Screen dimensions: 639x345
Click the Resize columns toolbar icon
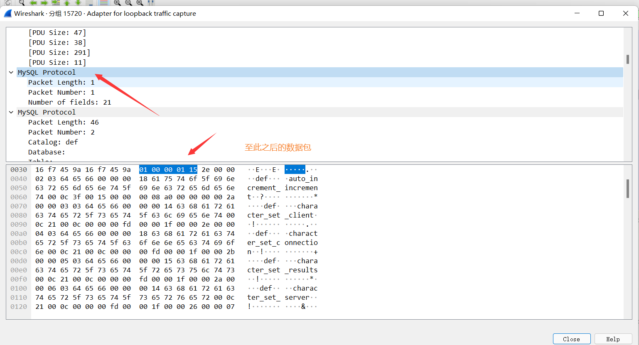[151, 3]
